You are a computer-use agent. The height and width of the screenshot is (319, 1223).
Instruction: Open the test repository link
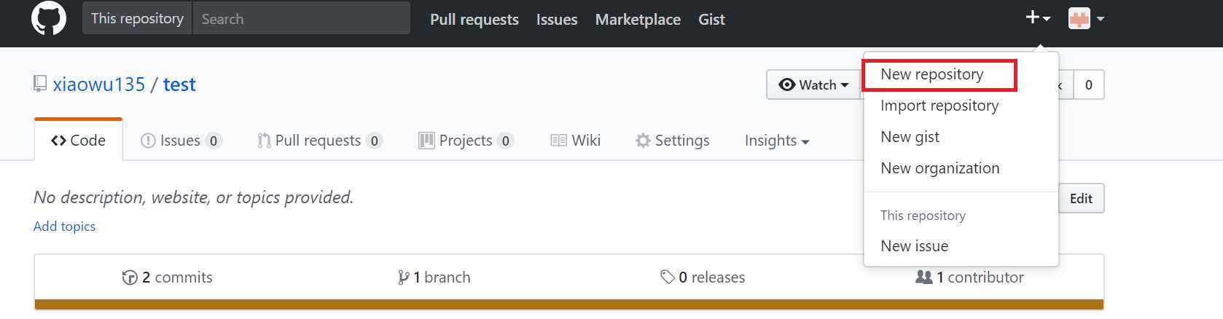(x=179, y=84)
